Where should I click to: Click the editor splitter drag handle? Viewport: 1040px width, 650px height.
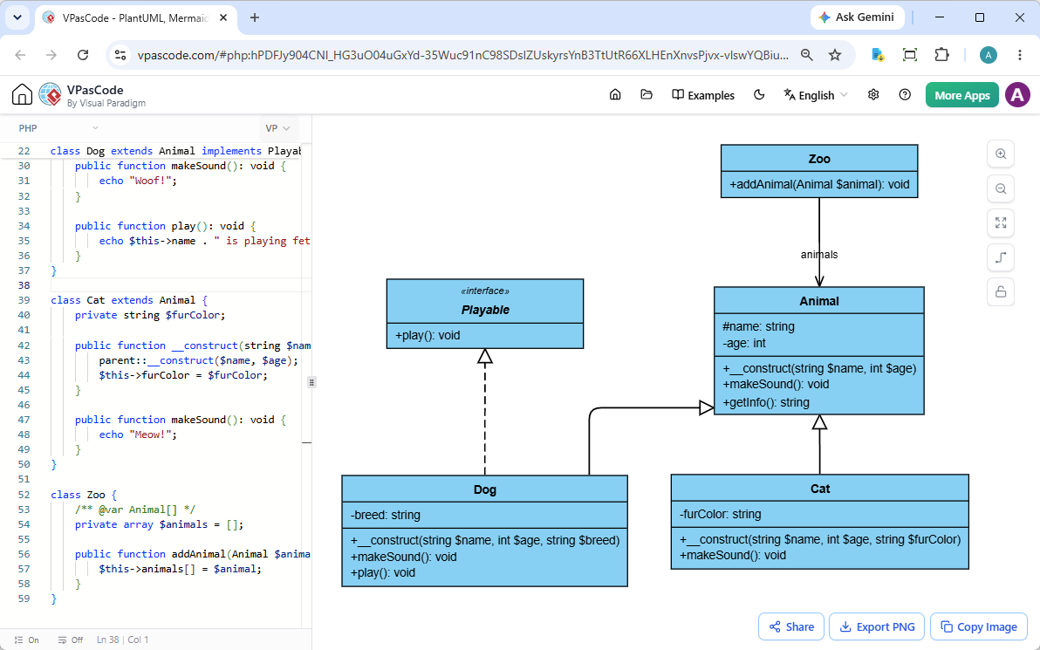pos(311,382)
